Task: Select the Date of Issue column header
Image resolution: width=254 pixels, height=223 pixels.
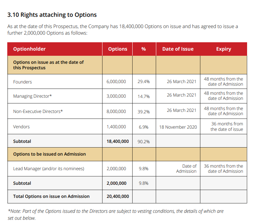Action: (178, 49)
